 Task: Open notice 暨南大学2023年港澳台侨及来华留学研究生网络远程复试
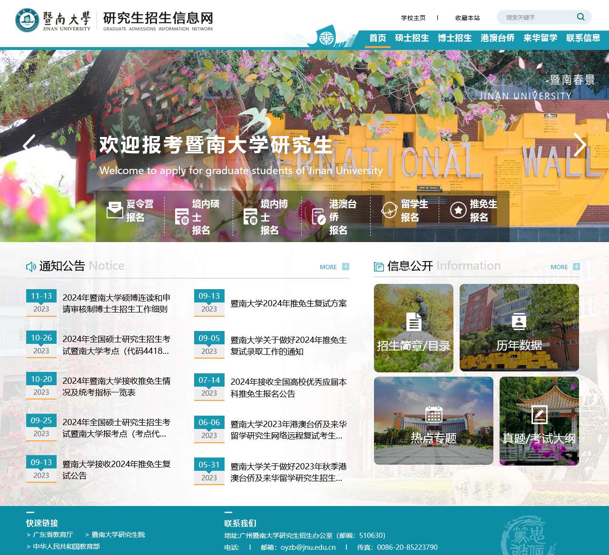click(x=289, y=430)
